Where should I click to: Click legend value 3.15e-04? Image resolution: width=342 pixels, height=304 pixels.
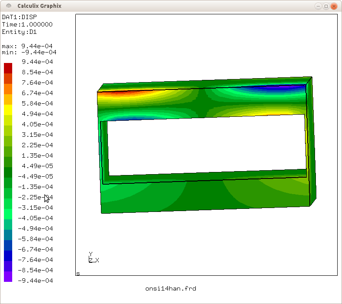click(37, 135)
